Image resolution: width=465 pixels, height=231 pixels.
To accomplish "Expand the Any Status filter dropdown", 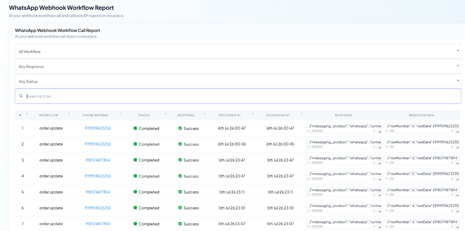I will [x=238, y=81].
